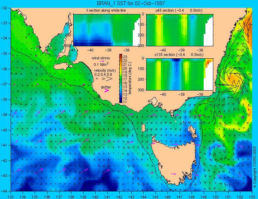
Task: Click the magenta wind stress legend arrow
Action: (102, 61)
